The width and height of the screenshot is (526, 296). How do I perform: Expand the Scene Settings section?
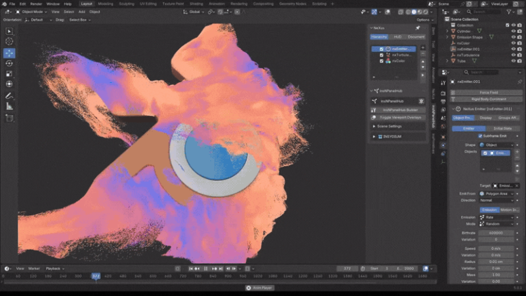[x=398, y=126]
